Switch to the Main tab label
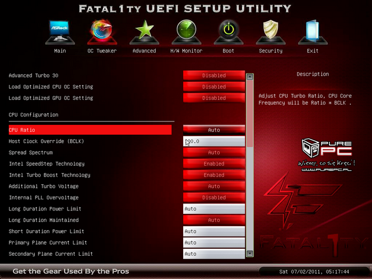The height and width of the screenshot is (279, 372). pyautogui.click(x=60, y=51)
